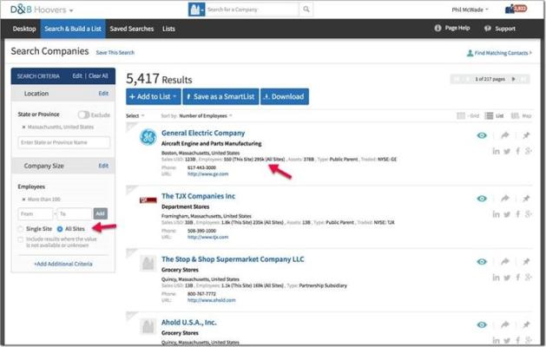
Task: Switch to the Saved Searches tab
Action: tap(133, 29)
